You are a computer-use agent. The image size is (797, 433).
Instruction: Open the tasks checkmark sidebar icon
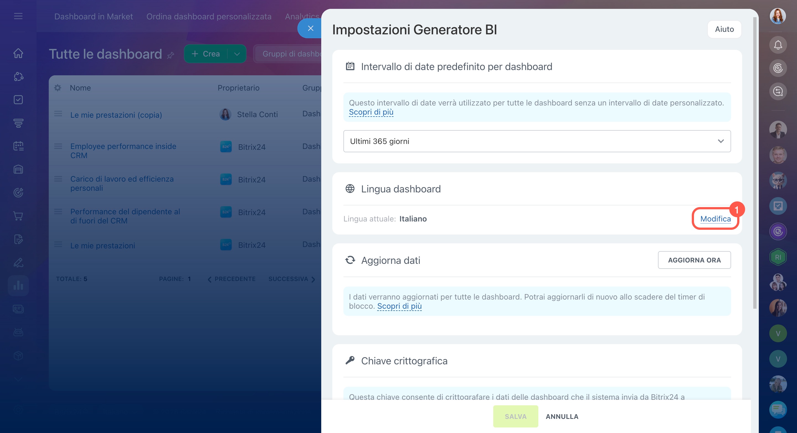click(18, 100)
